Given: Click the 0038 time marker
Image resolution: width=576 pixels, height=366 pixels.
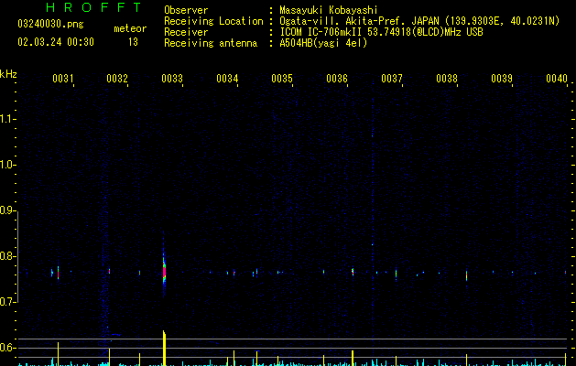Looking at the screenshot, I should 447,79.
